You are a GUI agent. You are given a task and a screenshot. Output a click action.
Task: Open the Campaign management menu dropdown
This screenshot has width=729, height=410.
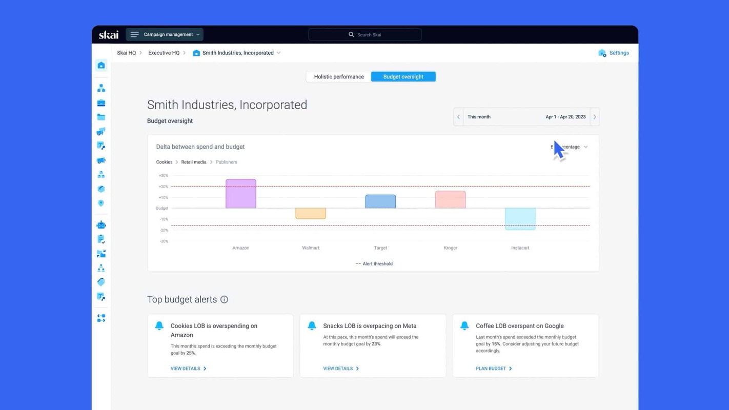point(164,34)
